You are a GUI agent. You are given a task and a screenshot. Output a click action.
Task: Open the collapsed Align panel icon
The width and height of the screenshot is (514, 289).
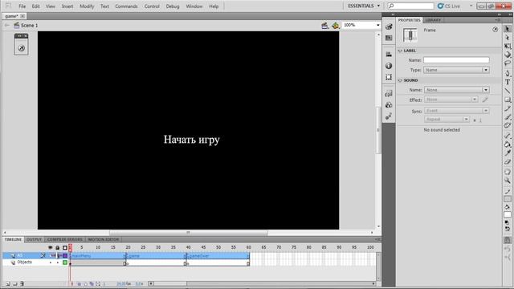coord(389,54)
